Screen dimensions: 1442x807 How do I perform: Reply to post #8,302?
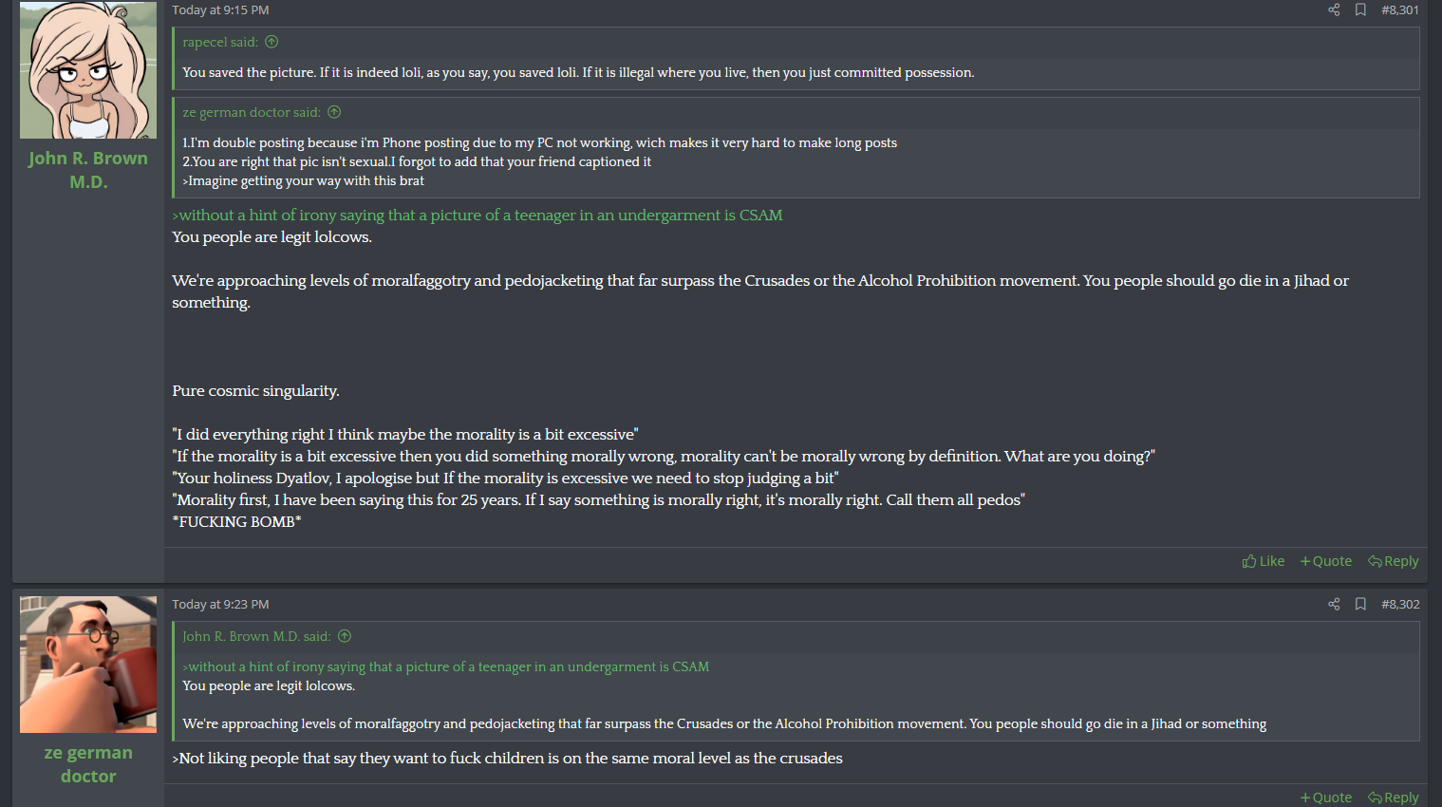point(1393,798)
